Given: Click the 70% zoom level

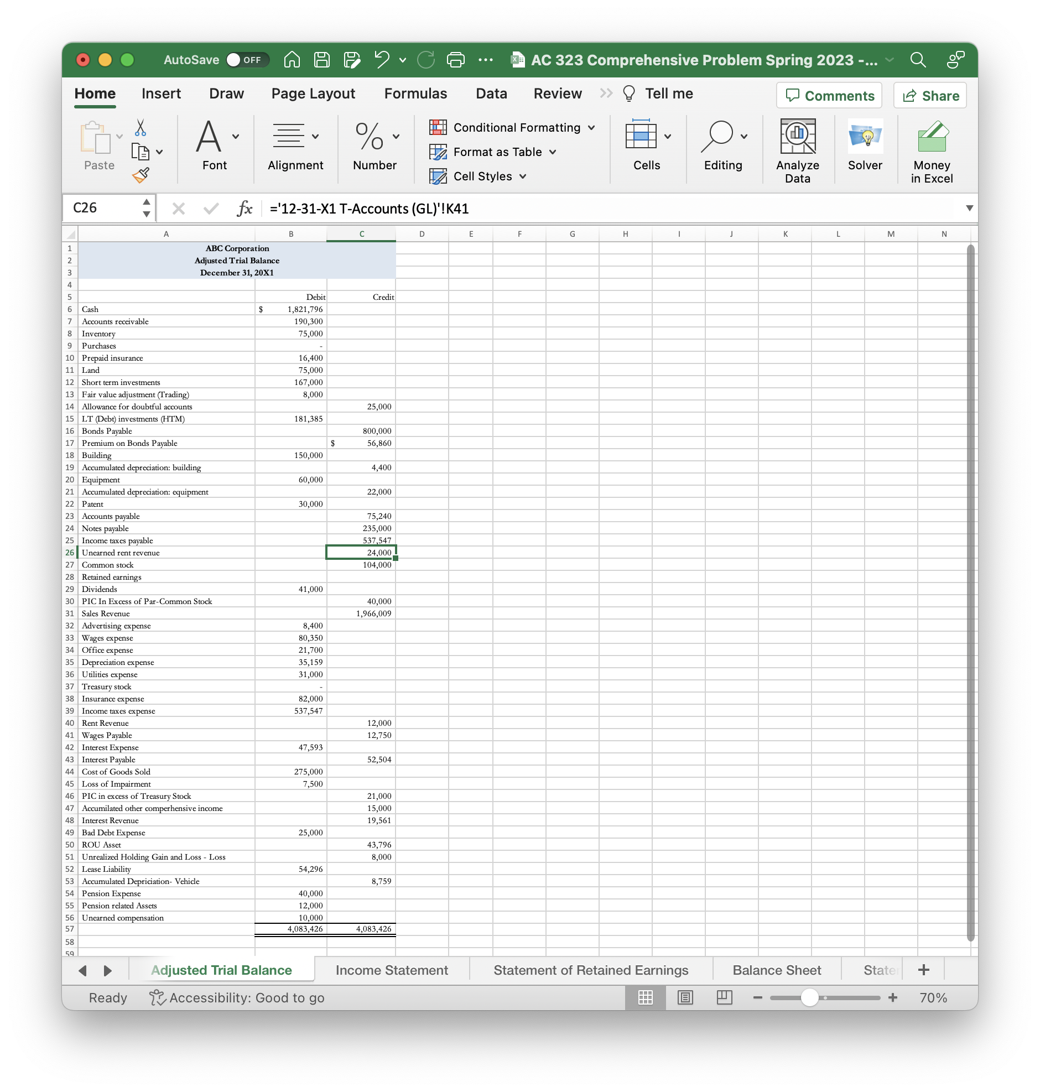Looking at the screenshot, I should click(933, 998).
